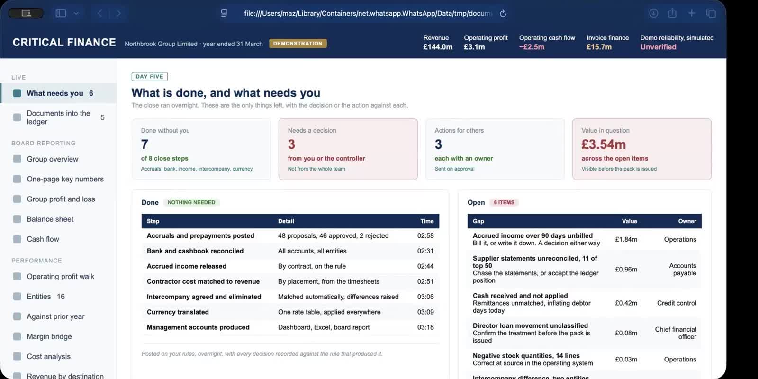Select the square icon beside 'Group overview'
Image resolution: width=758 pixels, height=379 pixels.
(17, 159)
